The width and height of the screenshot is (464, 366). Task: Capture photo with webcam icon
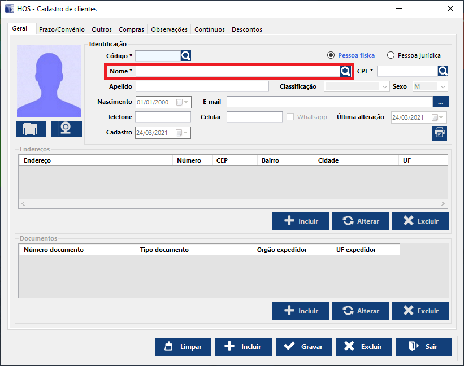pos(66,129)
